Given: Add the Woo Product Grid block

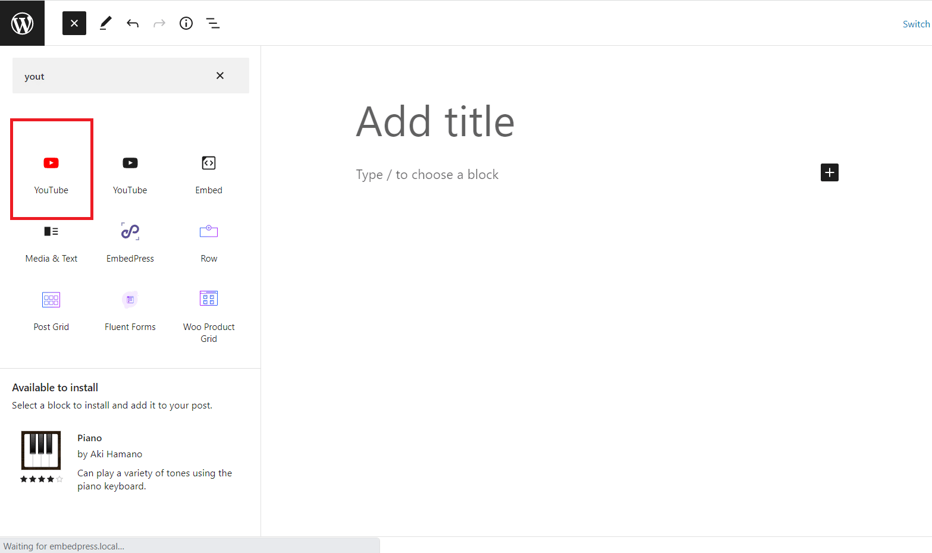Looking at the screenshot, I should click(208, 312).
